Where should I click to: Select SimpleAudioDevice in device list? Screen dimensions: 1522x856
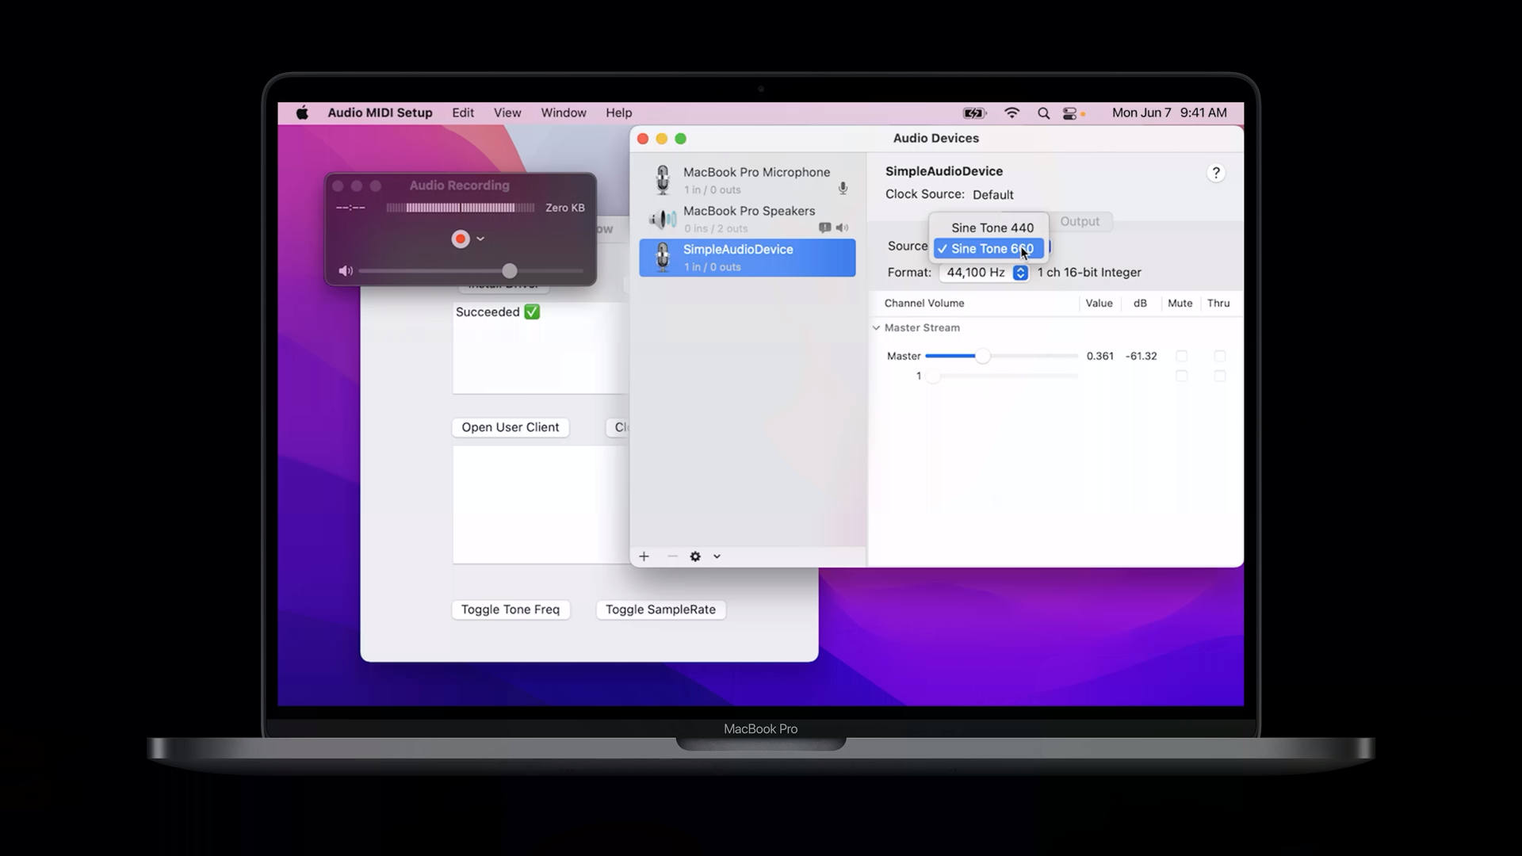coord(748,258)
